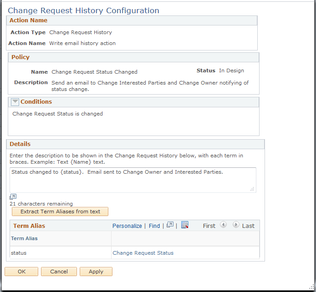Screen dimensions: 316x292
Task: Select 'In Design' status value
Action: click(x=232, y=70)
